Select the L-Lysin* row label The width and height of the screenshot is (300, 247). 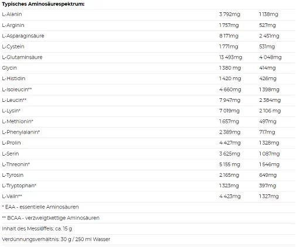coord(11,111)
